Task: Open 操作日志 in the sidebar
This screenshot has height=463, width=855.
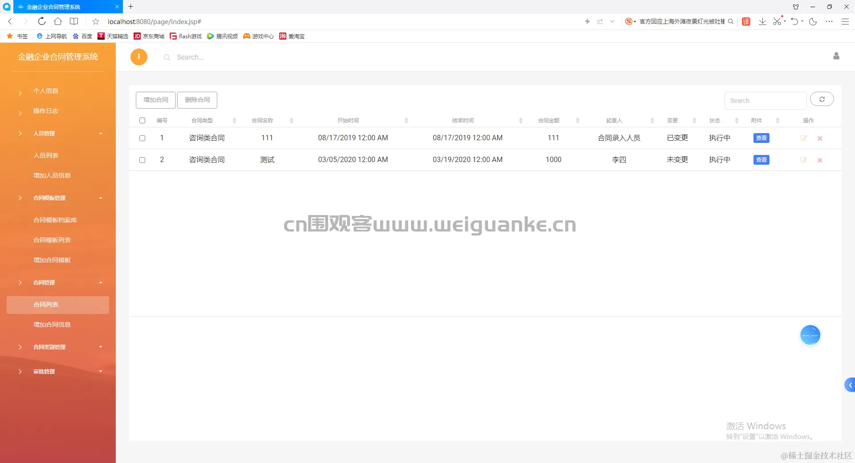Action: pyautogui.click(x=45, y=111)
